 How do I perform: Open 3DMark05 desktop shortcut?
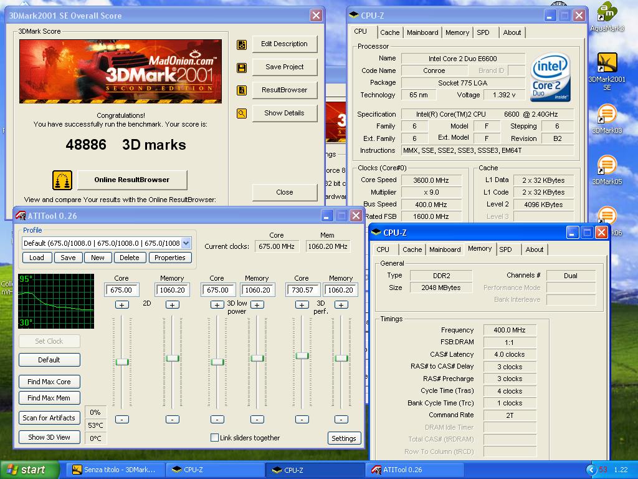607,170
